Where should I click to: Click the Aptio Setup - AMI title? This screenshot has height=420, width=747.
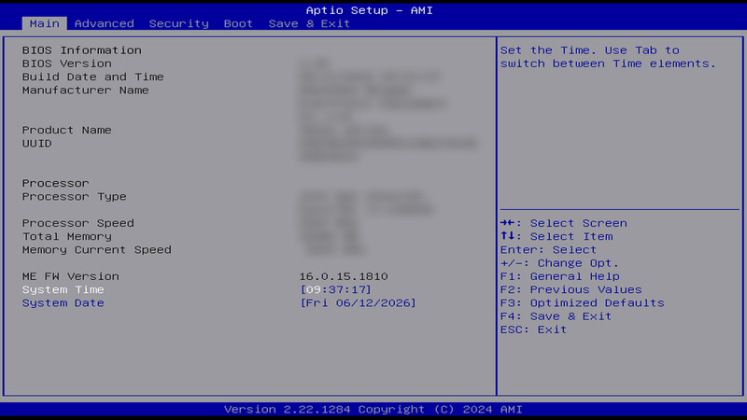coord(369,10)
